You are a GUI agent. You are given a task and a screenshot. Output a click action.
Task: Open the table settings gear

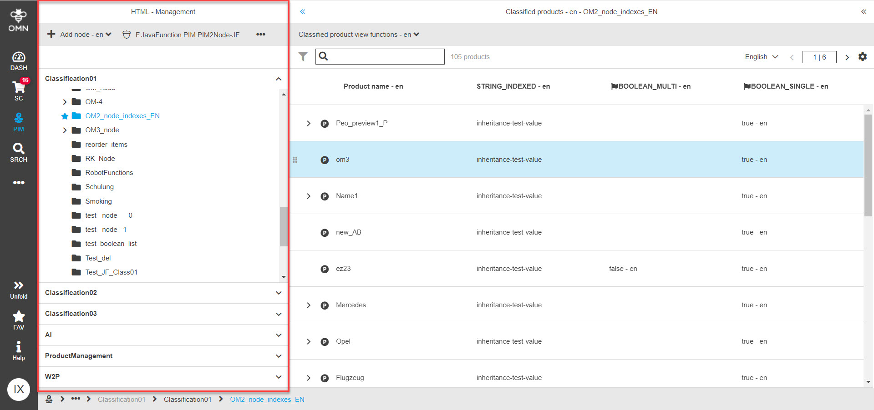(863, 56)
